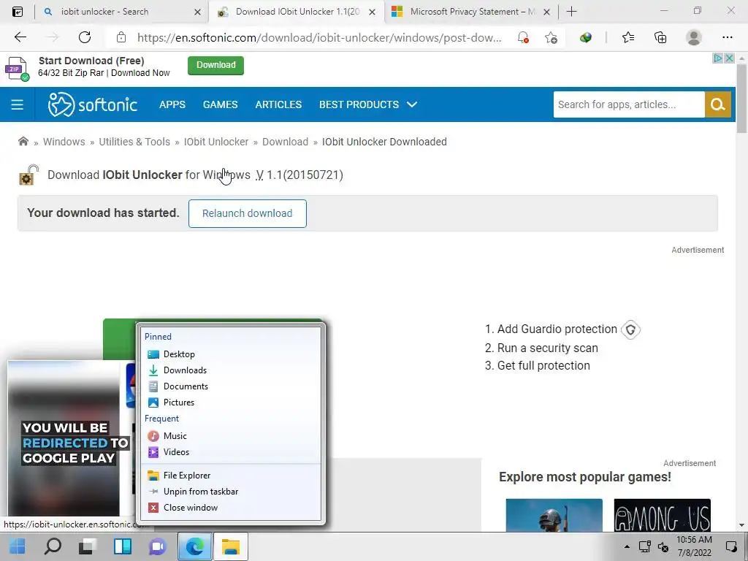The width and height of the screenshot is (748, 561).
Task: Click the Guardio shield icon
Action: [630, 329]
